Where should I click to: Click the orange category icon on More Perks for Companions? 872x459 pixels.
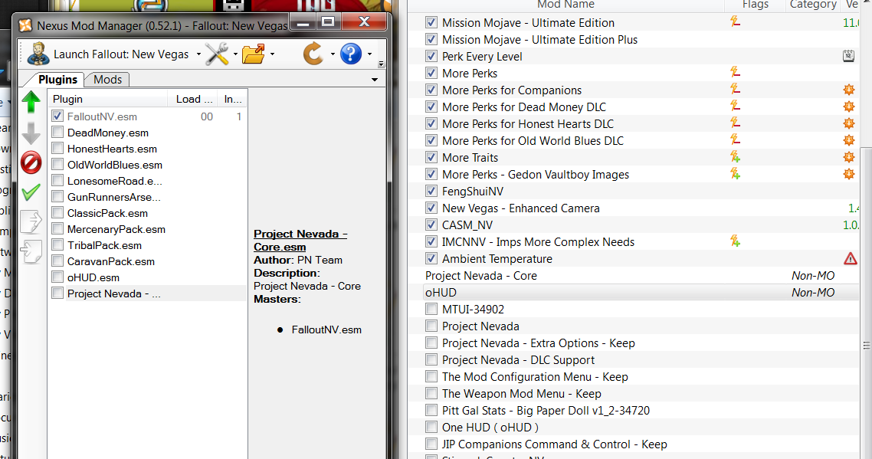click(x=849, y=90)
